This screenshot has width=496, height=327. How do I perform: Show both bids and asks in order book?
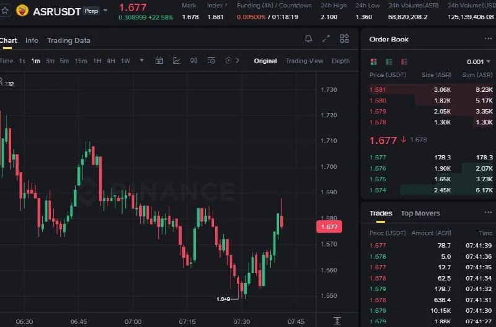point(374,61)
